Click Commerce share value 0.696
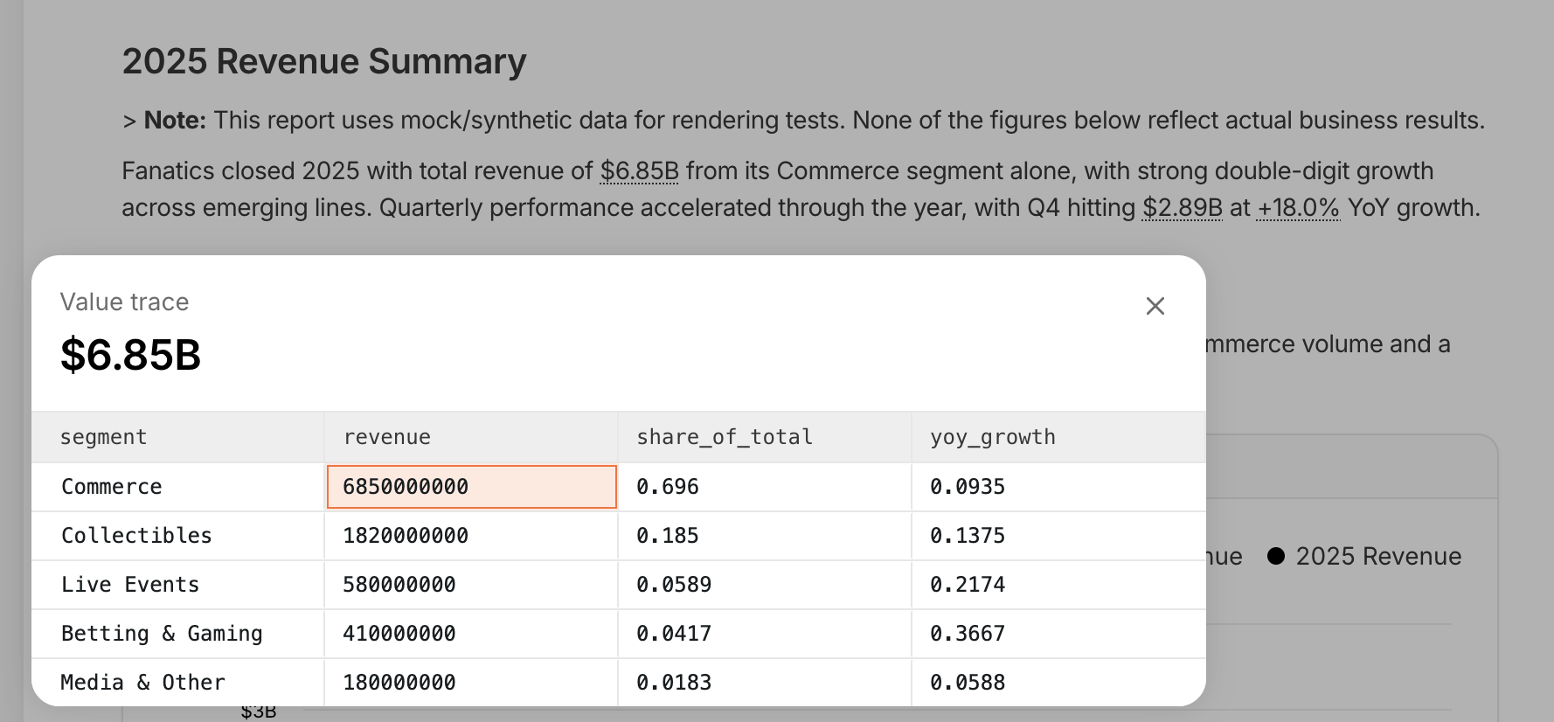 tap(765, 487)
